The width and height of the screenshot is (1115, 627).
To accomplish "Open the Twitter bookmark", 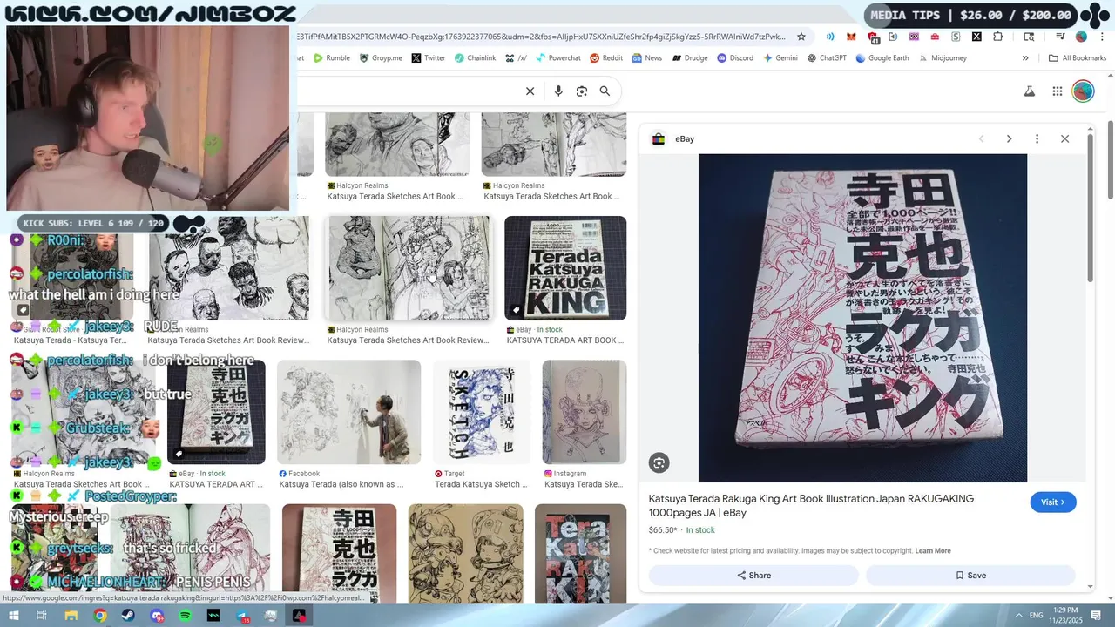I will coord(428,58).
